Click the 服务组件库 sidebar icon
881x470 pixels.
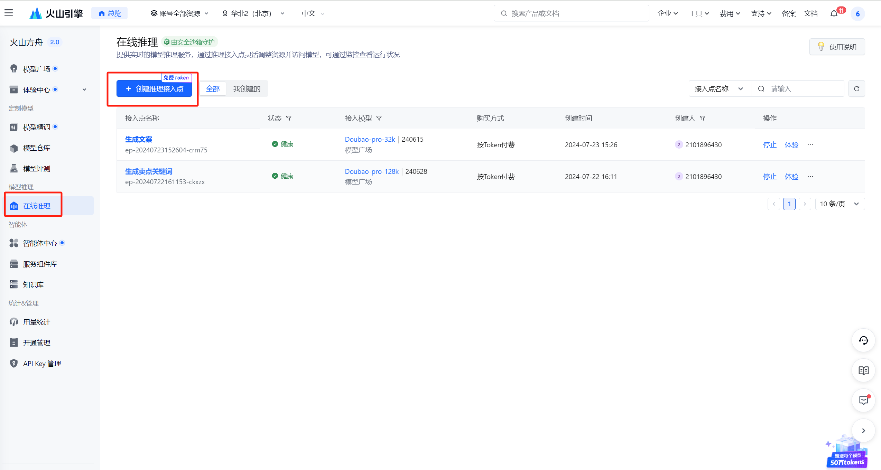(x=14, y=264)
